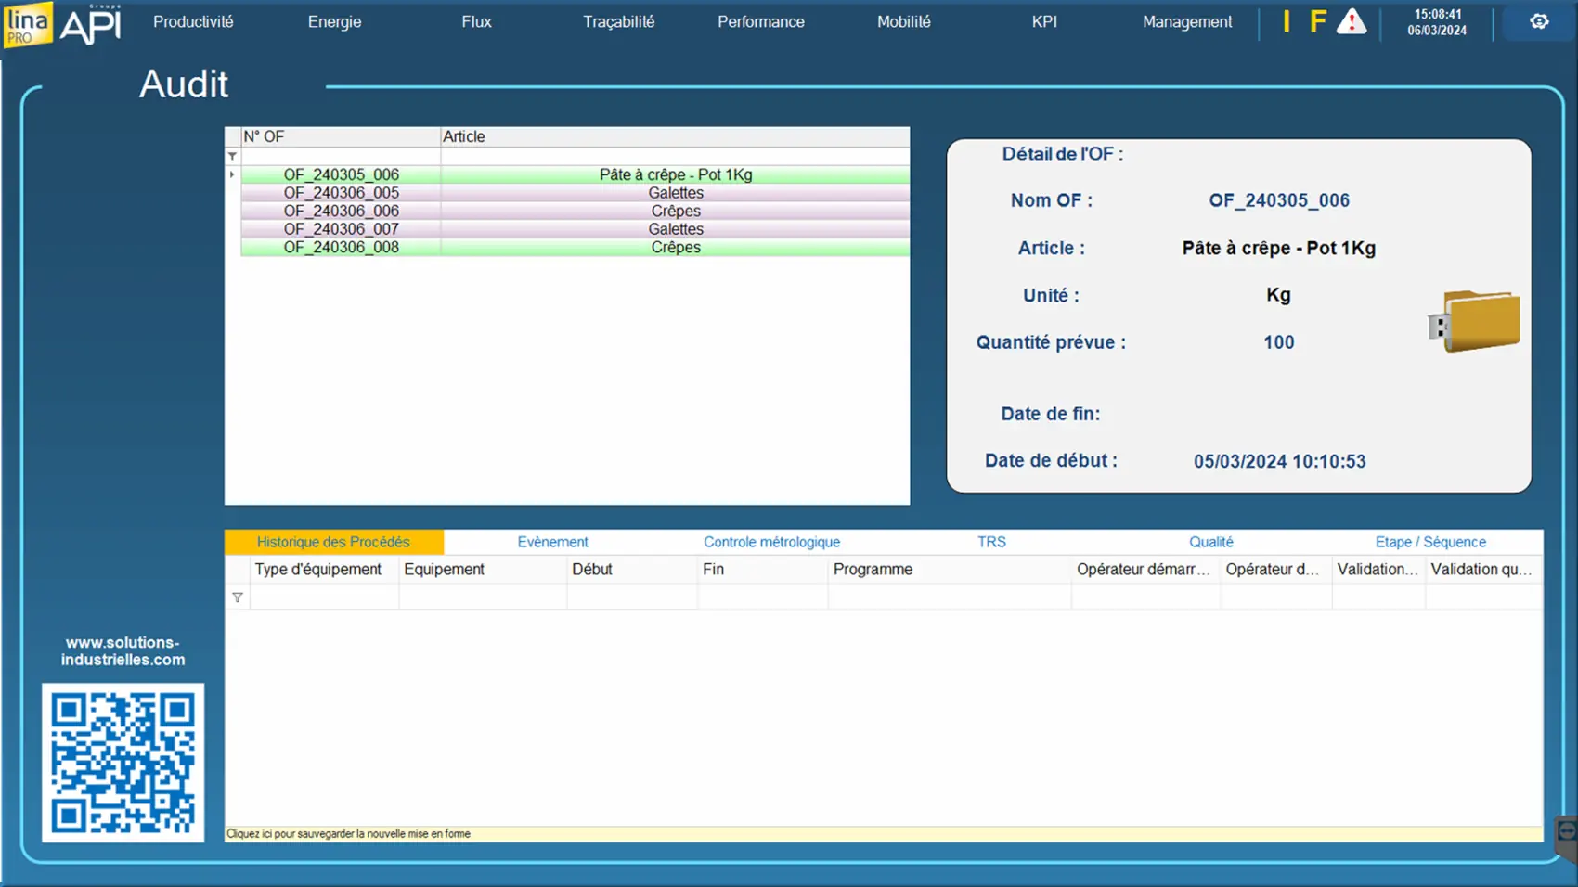Expand the OF_240305_006 row arrow
Viewport: 1578px width, 887px height.
point(232,174)
